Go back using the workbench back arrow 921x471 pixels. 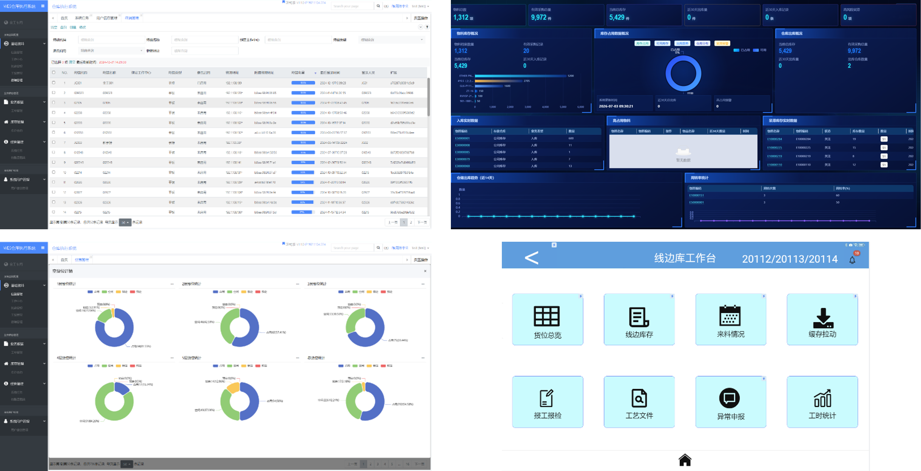point(531,258)
